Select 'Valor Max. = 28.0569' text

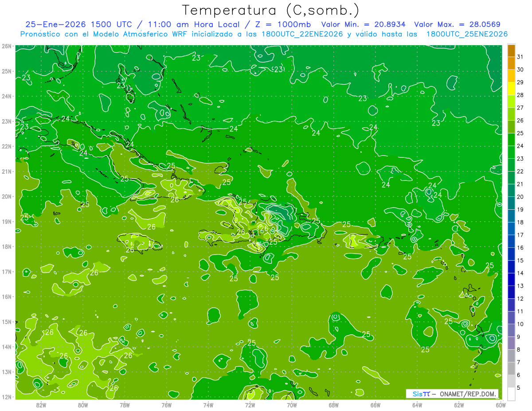(458, 24)
